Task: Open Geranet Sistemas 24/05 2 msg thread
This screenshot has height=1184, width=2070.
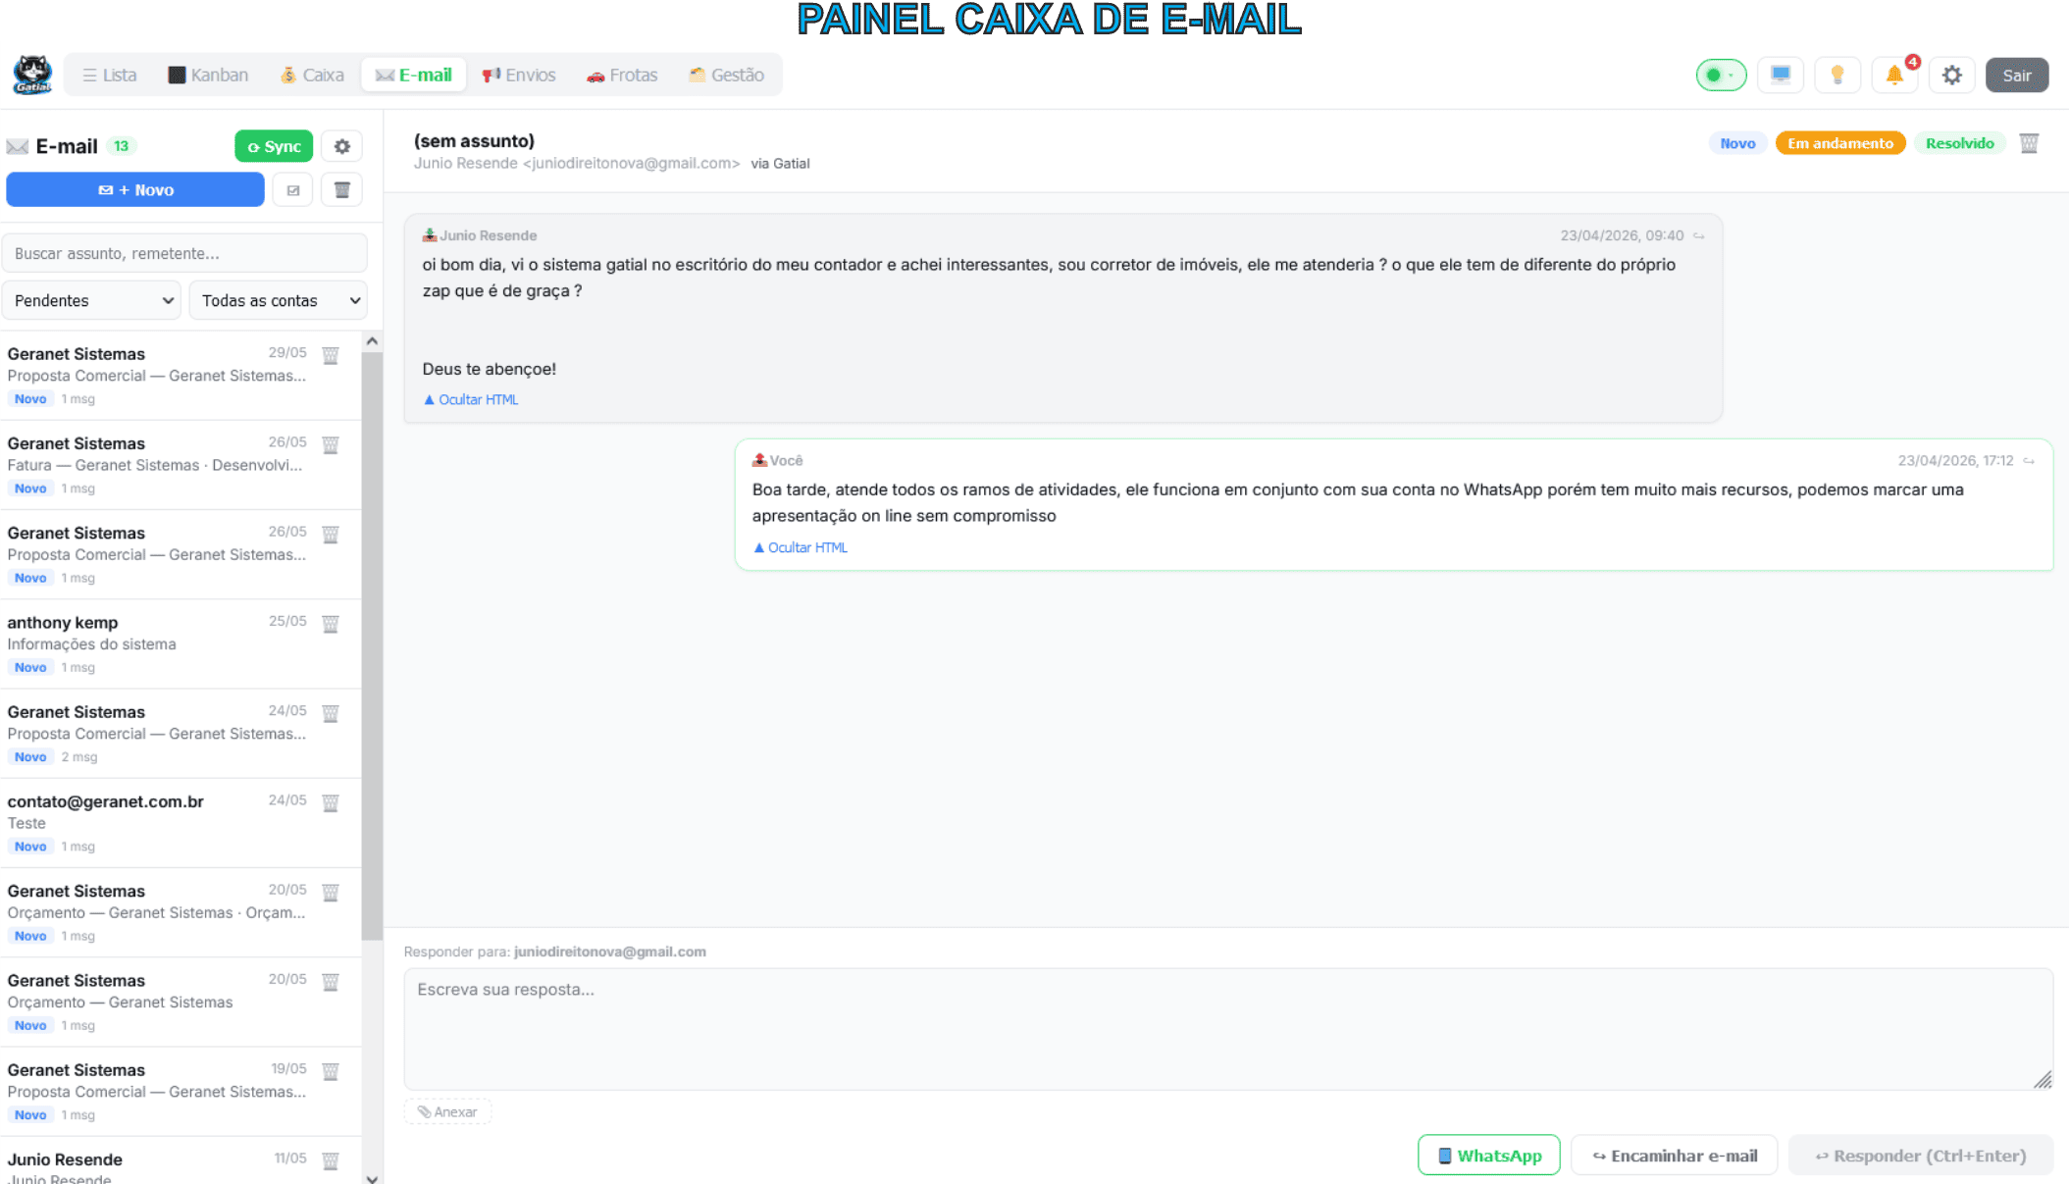Action: point(181,734)
